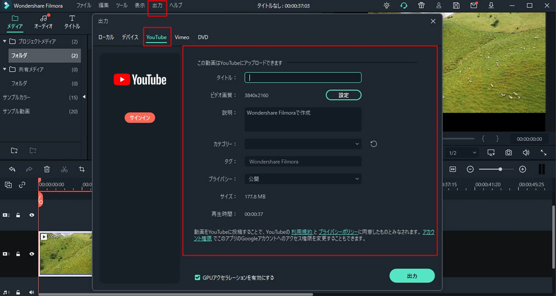This screenshot has height=296, width=556.
Task: Click the description text area
Action: [303, 119]
